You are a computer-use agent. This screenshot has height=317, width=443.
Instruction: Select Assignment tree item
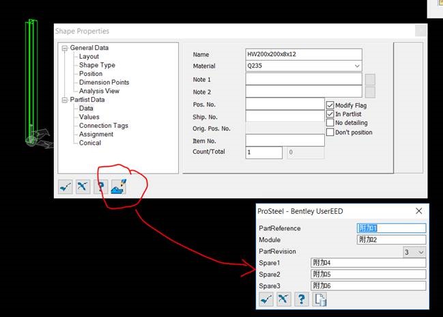tap(96, 135)
